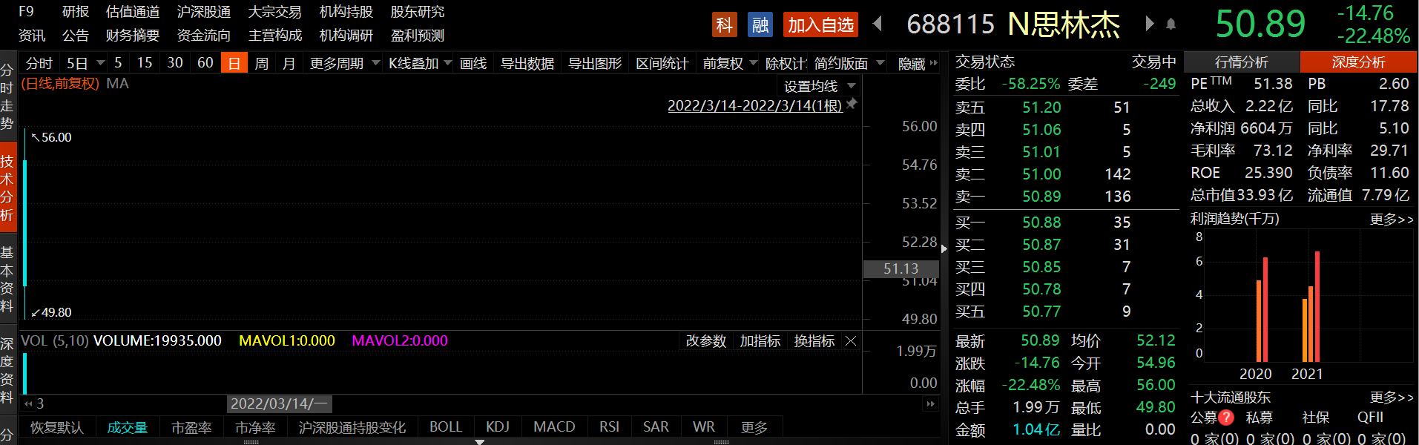Screen dimensions: 1419x445
Task: Open 公告 announcements
Action: tap(76, 35)
